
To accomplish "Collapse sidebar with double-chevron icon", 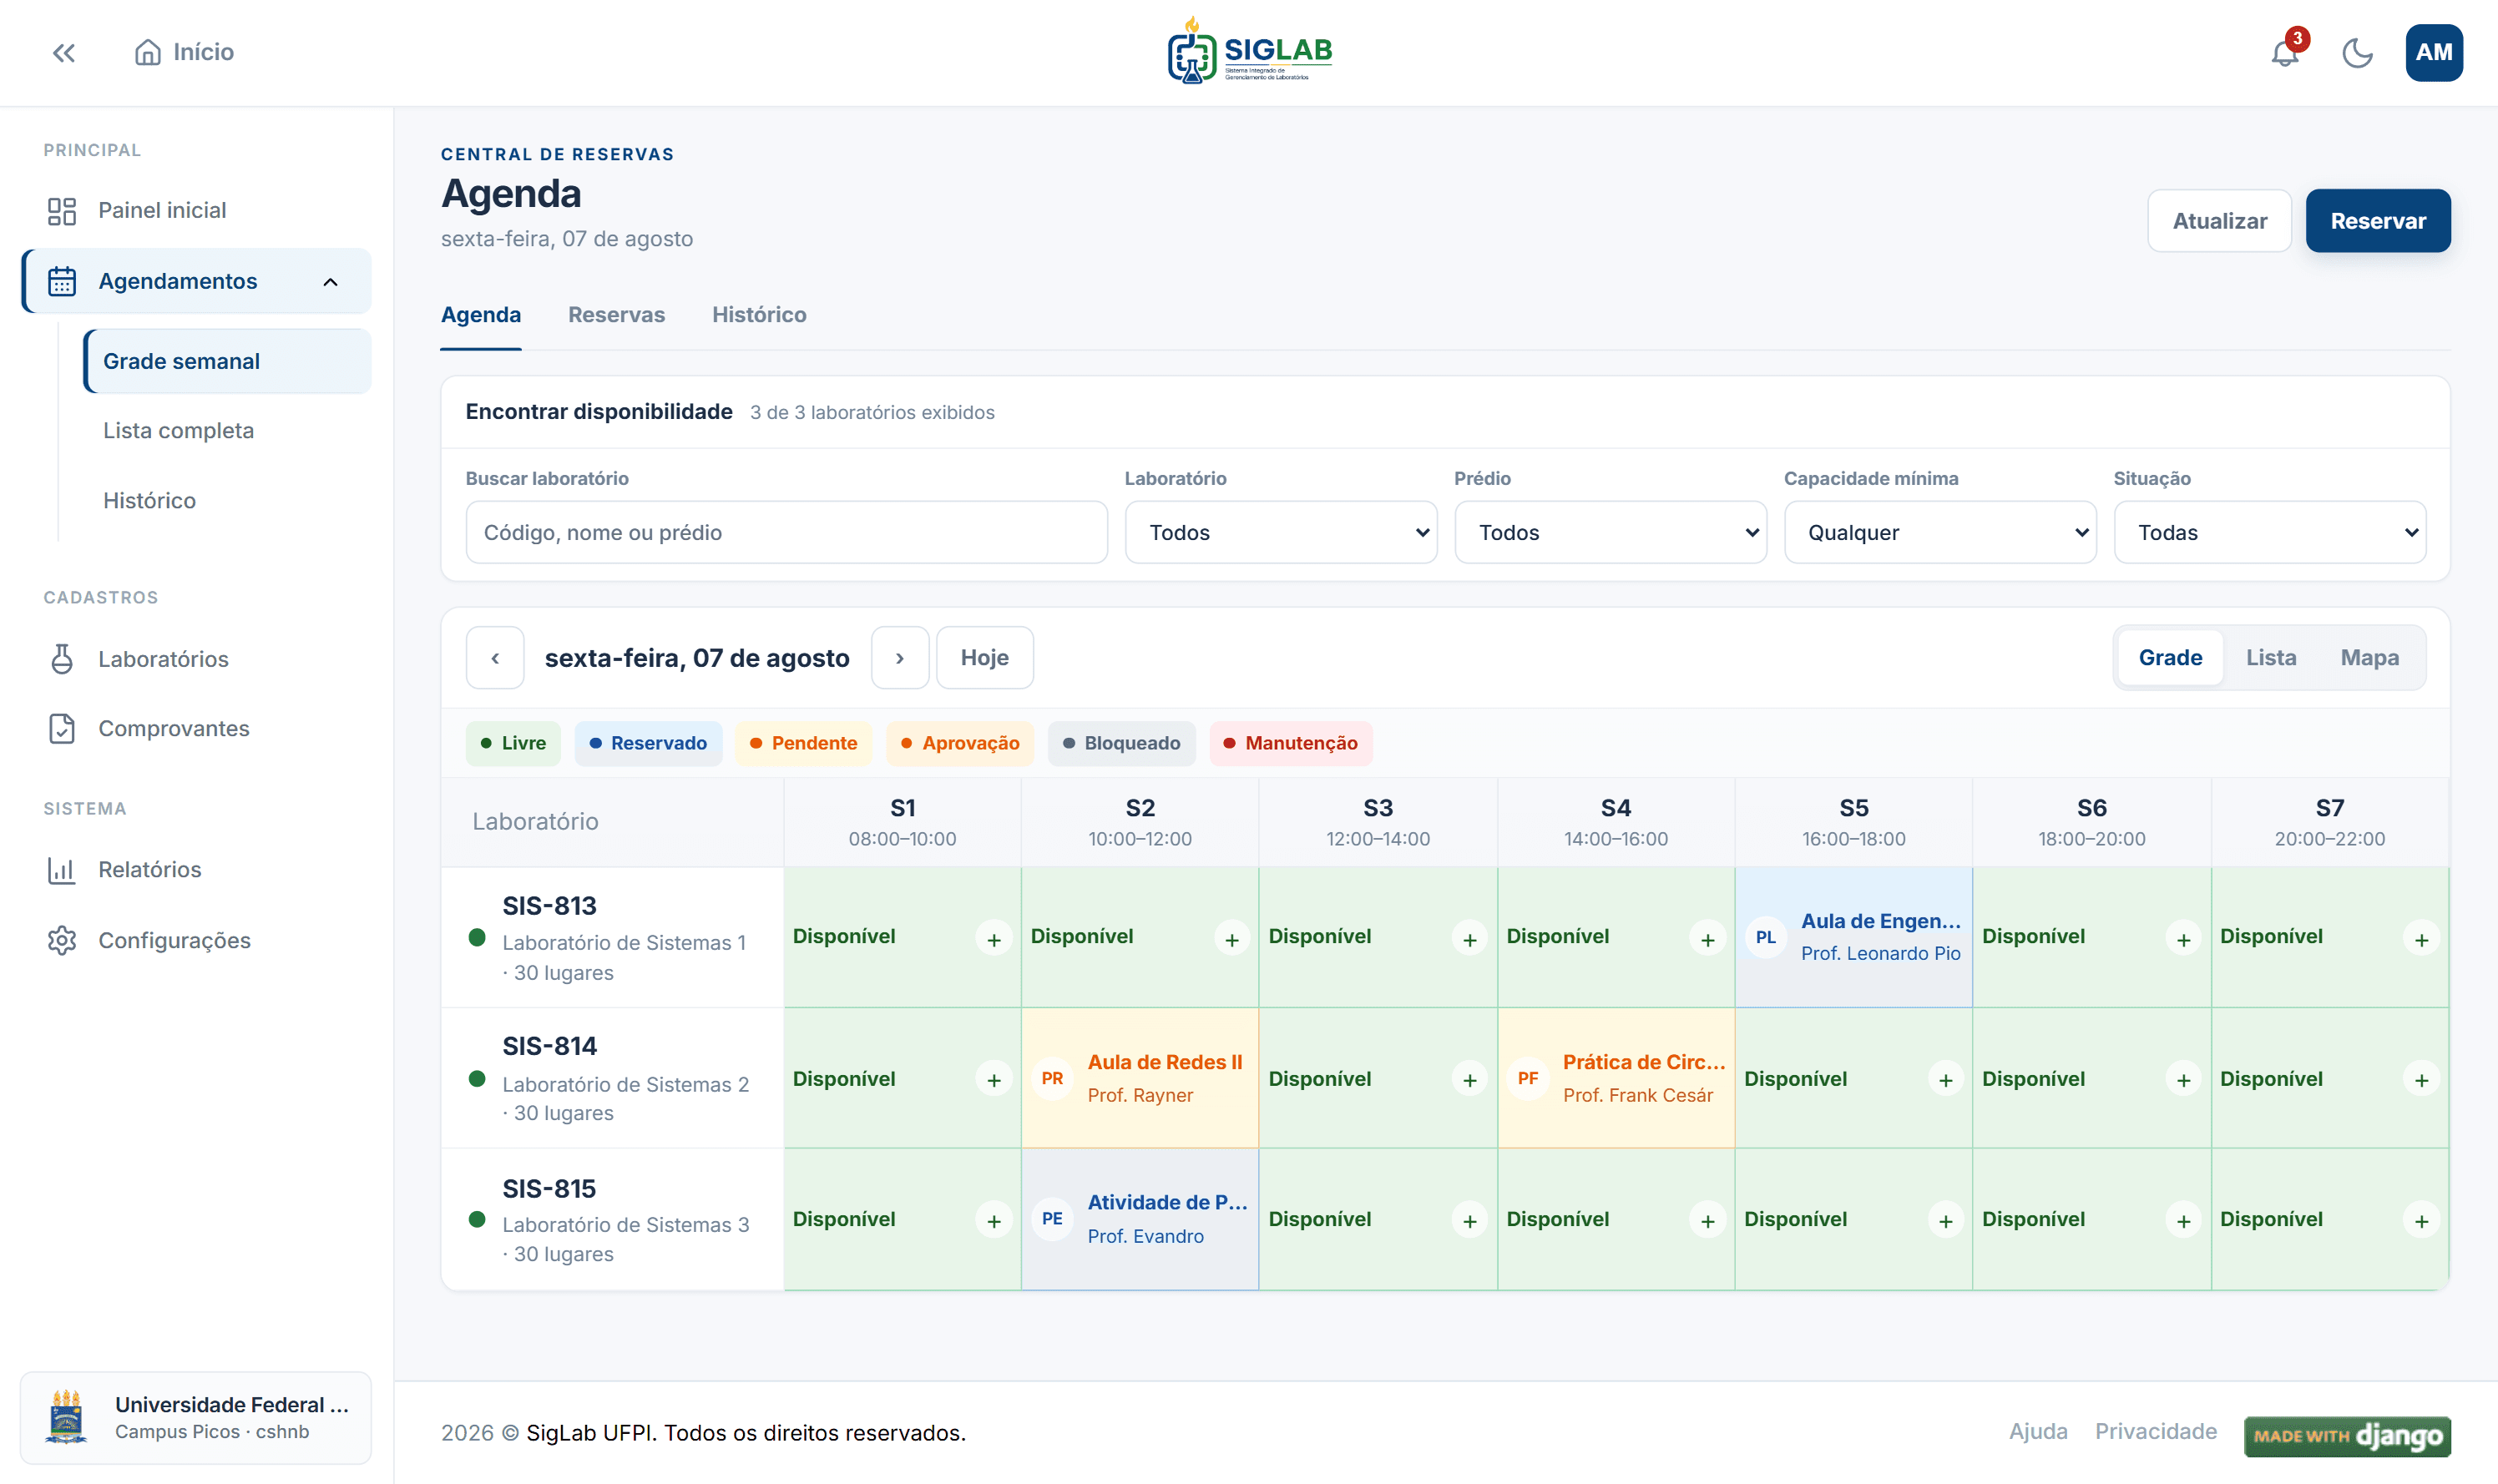I will pyautogui.click(x=64, y=52).
